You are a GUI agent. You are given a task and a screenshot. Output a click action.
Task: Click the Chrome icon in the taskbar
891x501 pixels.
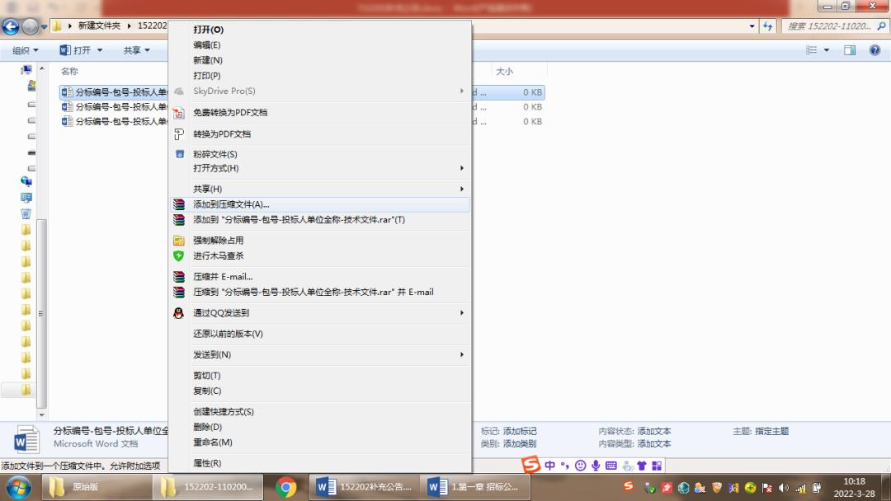pos(286,487)
